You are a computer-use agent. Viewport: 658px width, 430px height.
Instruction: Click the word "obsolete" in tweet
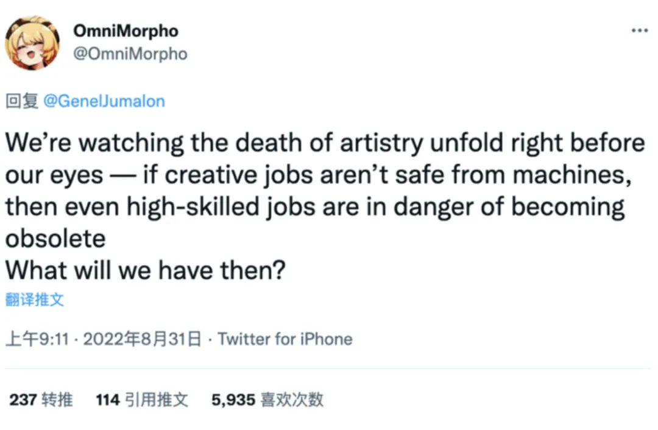pos(55,238)
